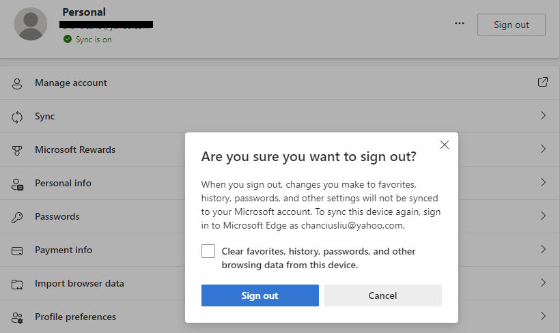Click the Profile preferences icon
This screenshot has height=333, width=560.
18,317
